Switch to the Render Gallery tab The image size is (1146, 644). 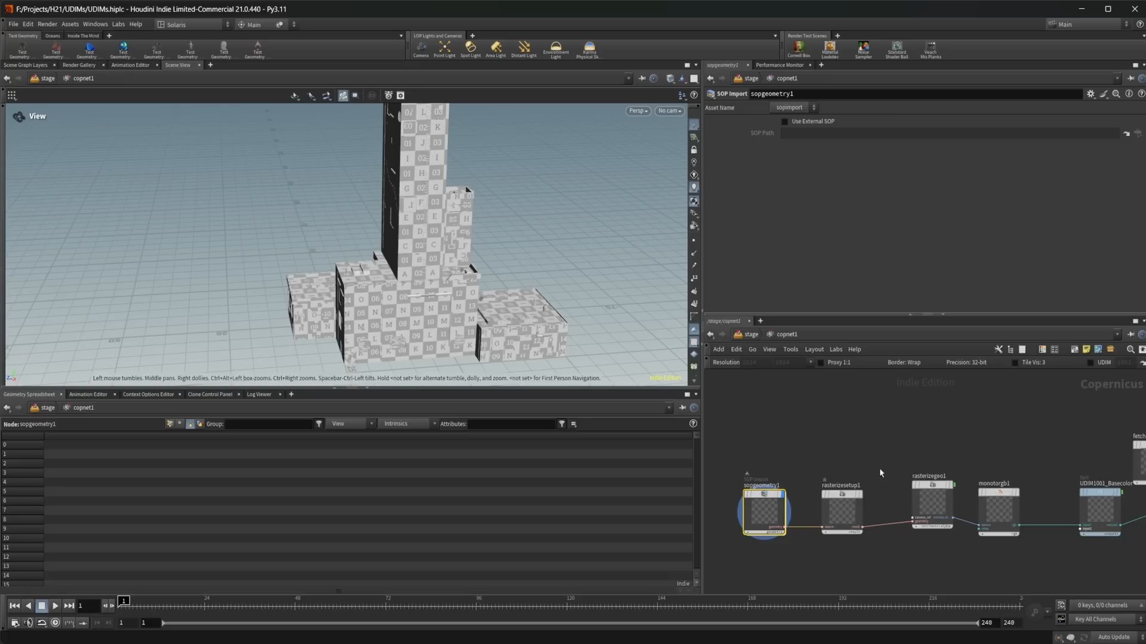(x=79, y=65)
